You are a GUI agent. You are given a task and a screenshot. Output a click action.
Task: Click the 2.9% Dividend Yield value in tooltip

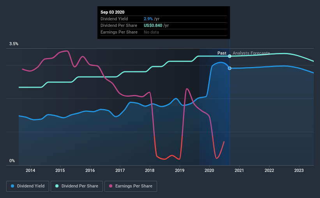(x=148, y=19)
